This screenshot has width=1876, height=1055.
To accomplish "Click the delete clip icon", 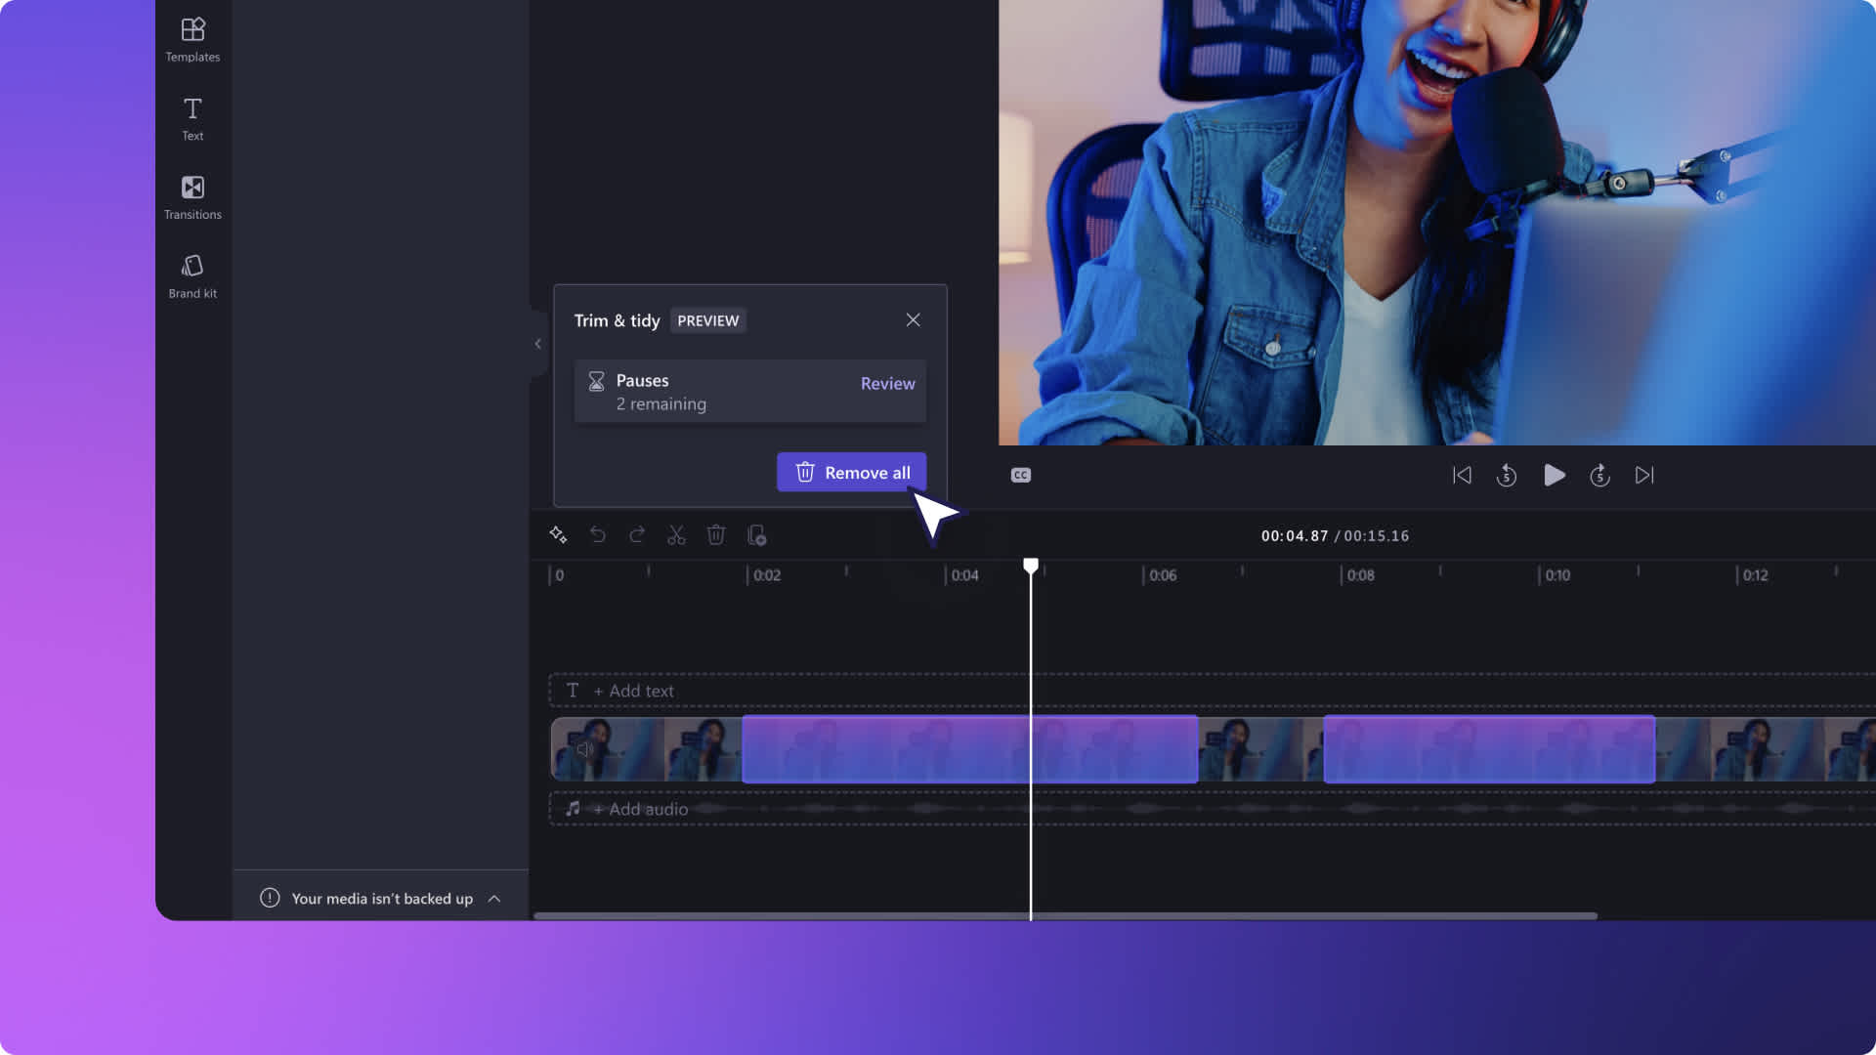I will point(716,536).
